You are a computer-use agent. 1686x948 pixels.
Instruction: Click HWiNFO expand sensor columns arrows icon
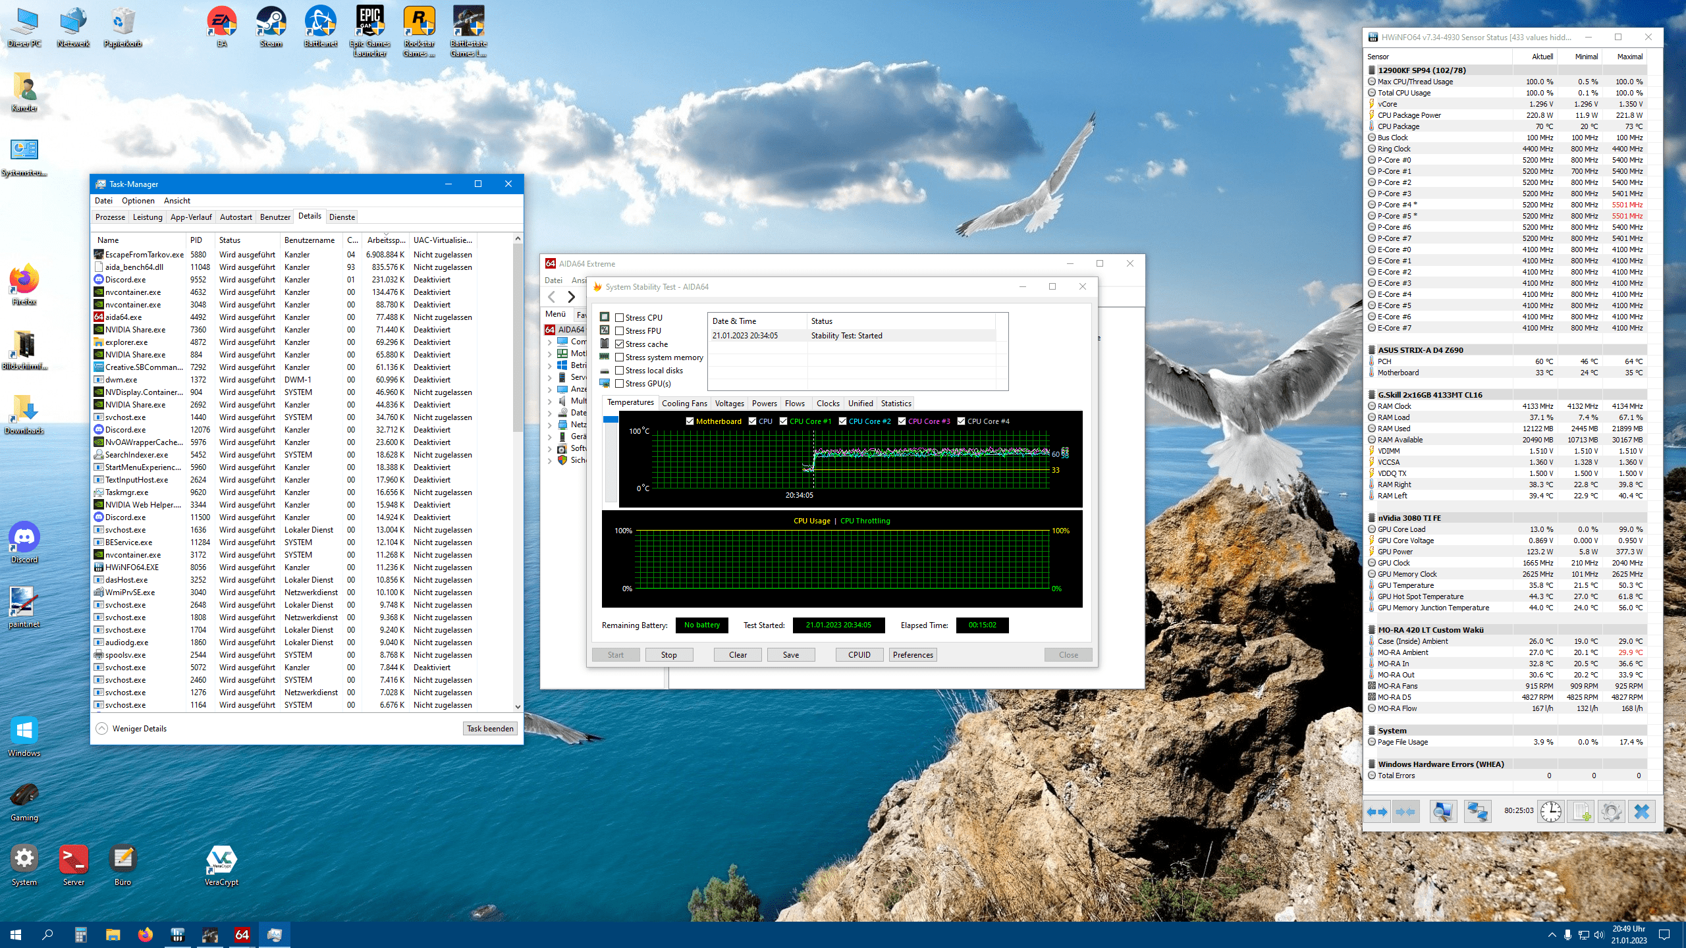tap(1377, 812)
